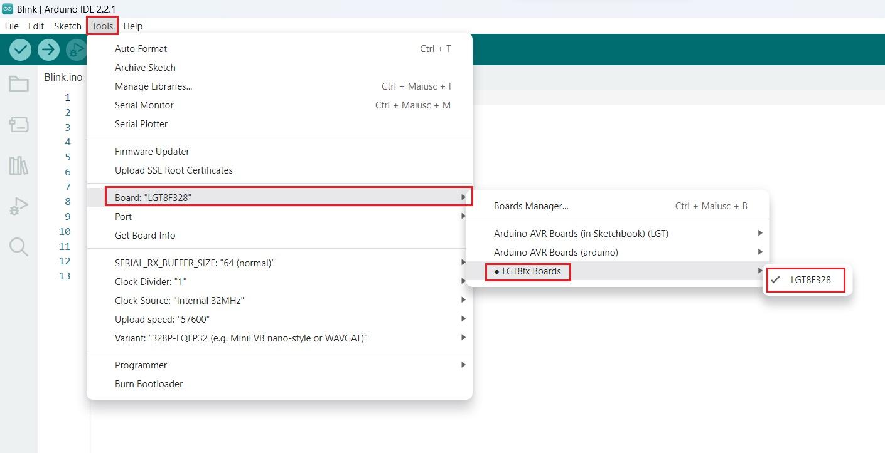The image size is (885, 453).
Task: Expand Upload speed: "57600" submenu
Action: click(279, 320)
